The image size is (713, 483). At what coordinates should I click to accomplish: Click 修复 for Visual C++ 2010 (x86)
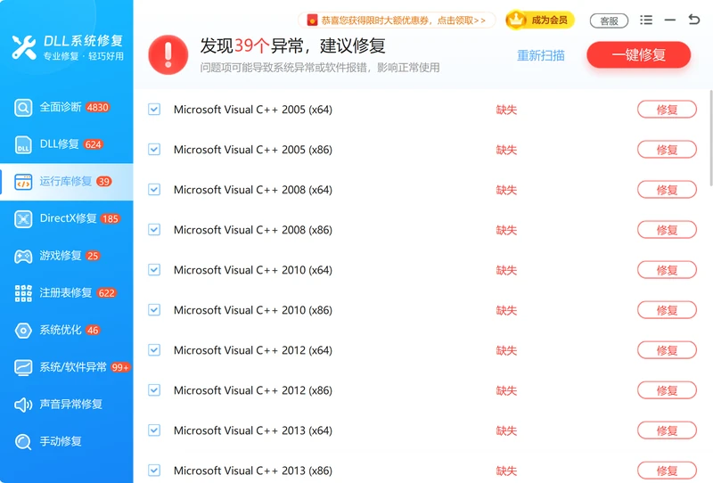(667, 310)
